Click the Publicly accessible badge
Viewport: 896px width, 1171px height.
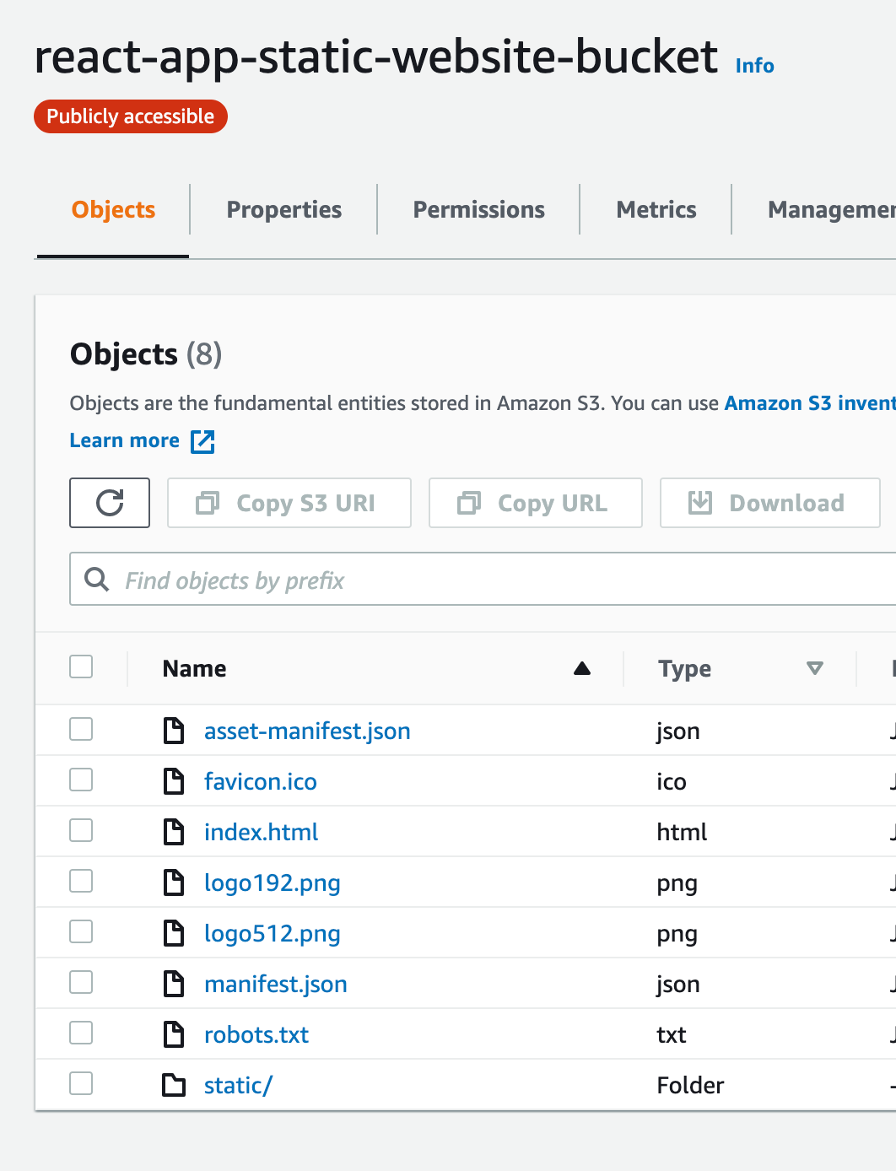[x=131, y=116]
